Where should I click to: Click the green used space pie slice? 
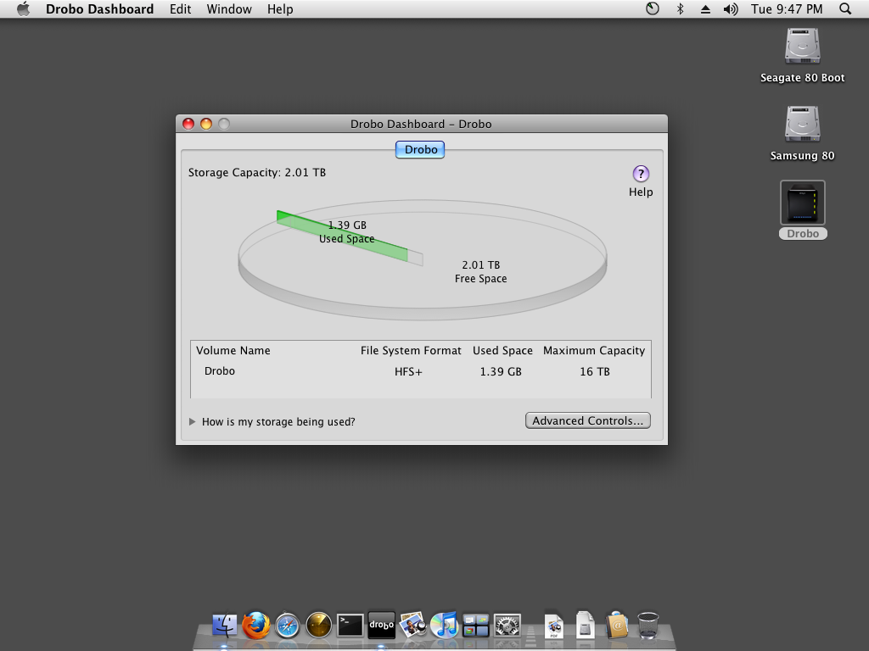342,236
